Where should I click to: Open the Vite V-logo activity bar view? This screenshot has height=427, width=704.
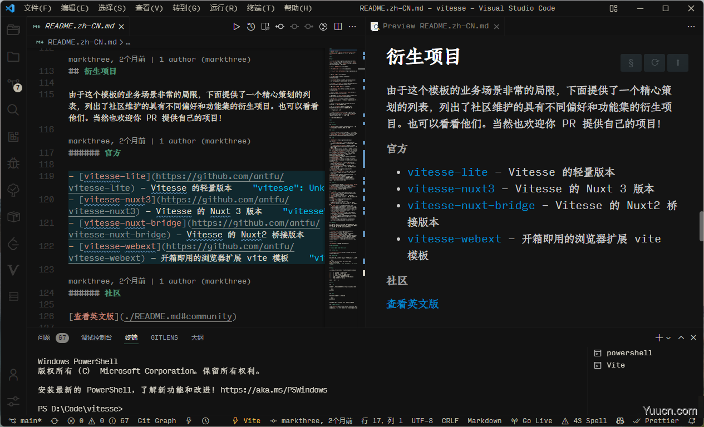click(13, 270)
